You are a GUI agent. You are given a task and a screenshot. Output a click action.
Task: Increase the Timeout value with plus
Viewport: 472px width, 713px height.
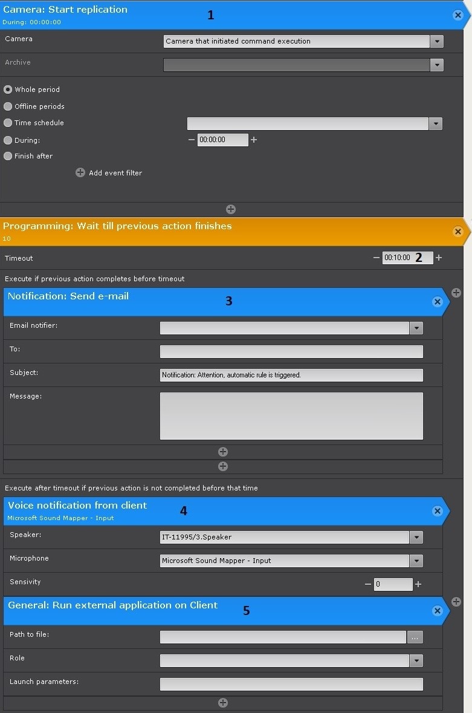click(x=439, y=258)
